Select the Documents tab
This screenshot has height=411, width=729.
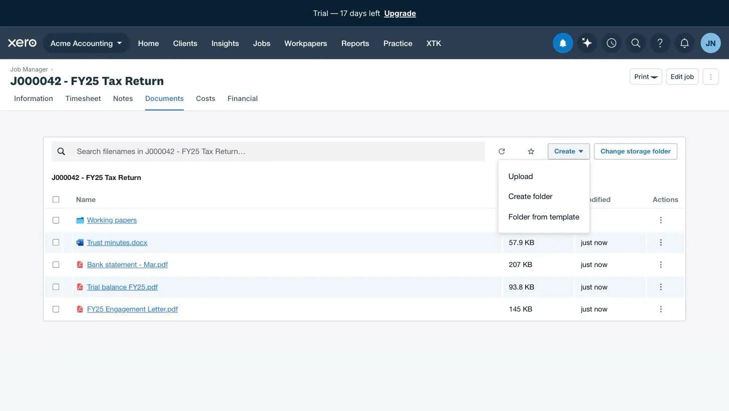164,98
